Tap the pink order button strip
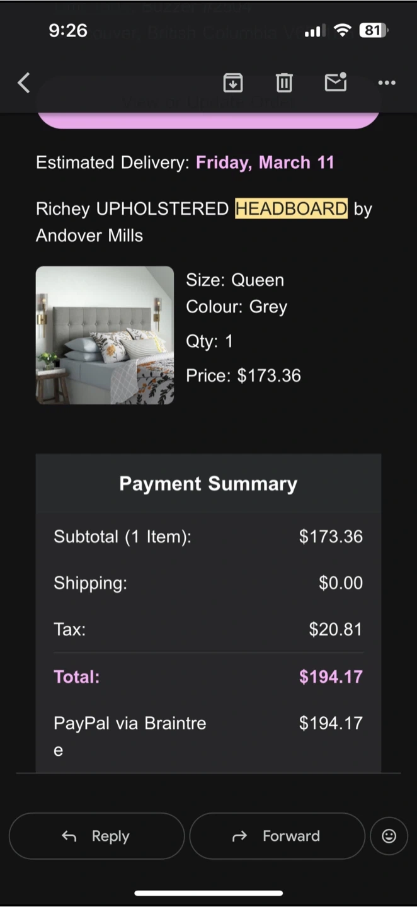The height and width of the screenshot is (907, 417). pyautogui.click(x=208, y=120)
